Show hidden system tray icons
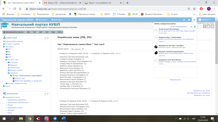The image size is (218, 122). (x=176, y=119)
